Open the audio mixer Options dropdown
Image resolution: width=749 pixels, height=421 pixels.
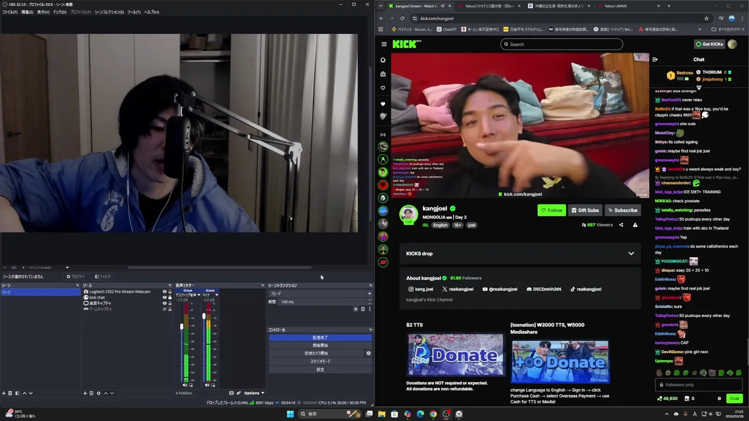(x=254, y=393)
